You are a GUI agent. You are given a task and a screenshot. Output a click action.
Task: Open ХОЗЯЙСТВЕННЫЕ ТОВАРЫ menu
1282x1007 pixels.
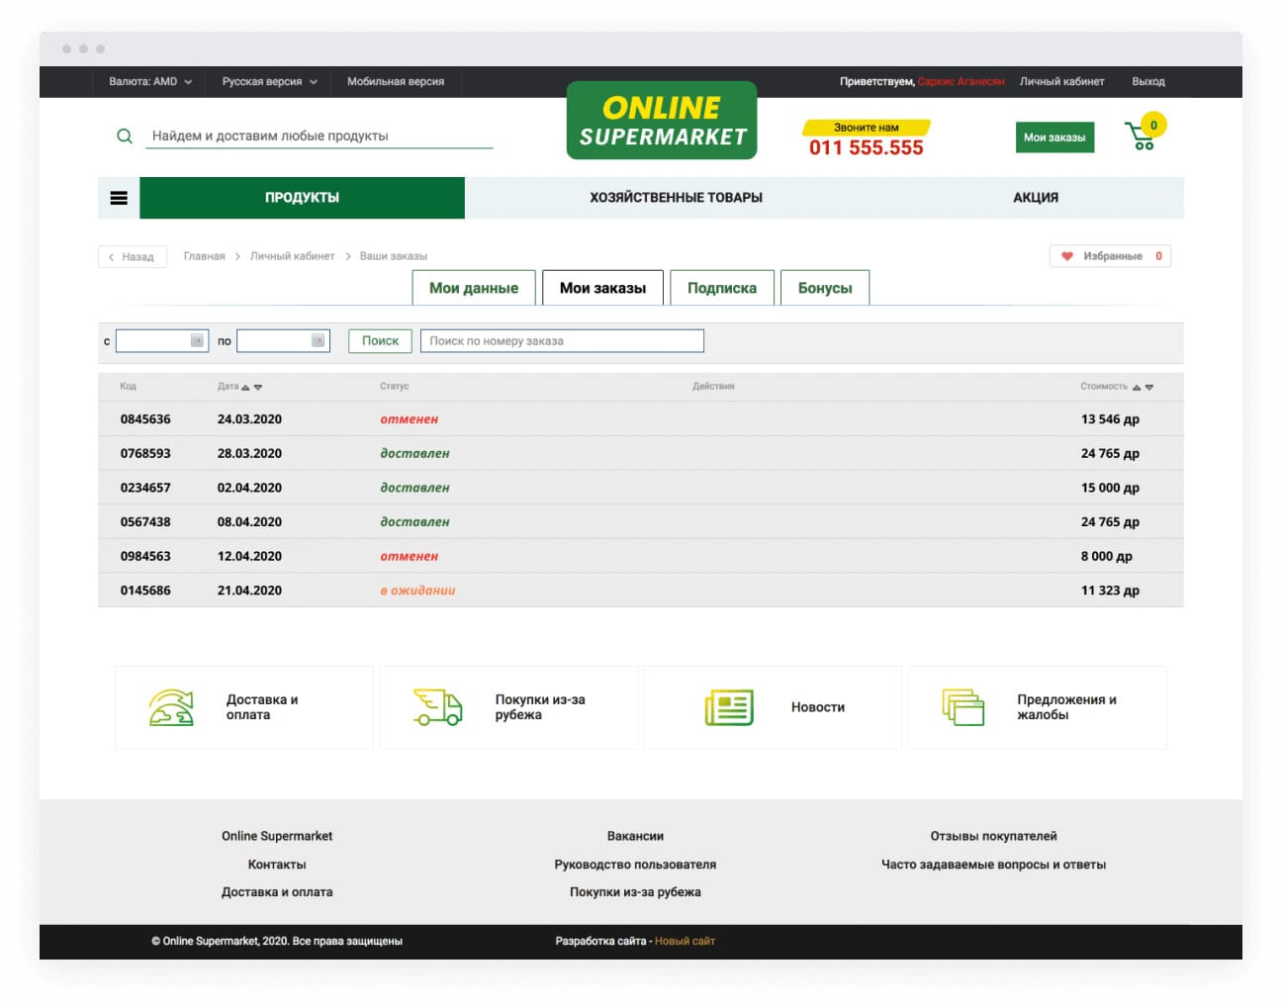tap(676, 198)
